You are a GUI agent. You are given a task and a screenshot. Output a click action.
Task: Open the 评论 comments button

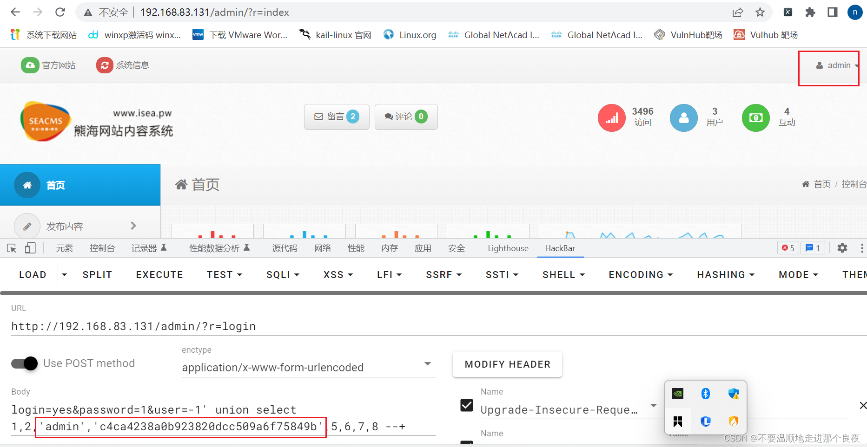tap(406, 117)
